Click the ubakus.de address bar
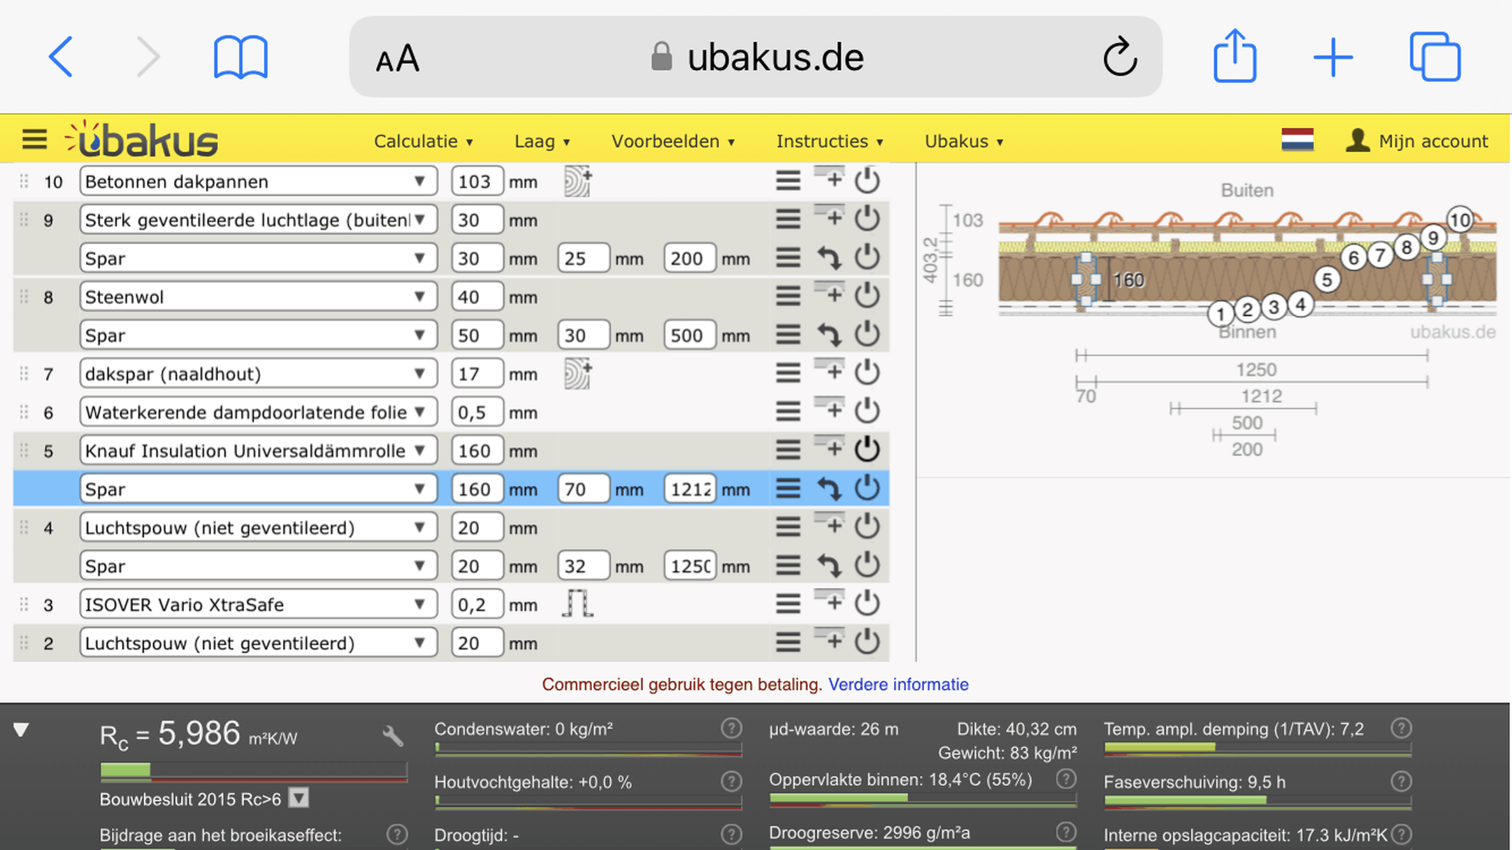1512x850 pixels. point(755,57)
